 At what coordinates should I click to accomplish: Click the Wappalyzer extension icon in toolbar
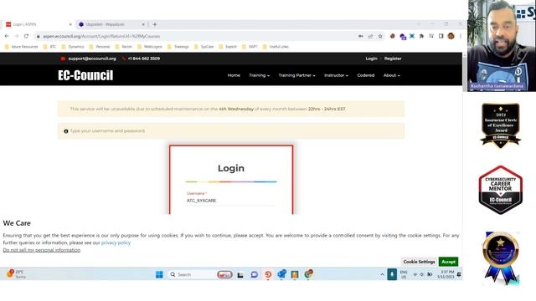[x=403, y=36]
